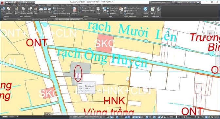Toggle grid display in the status bar
This screenshot has height=119, width=220.
[101, 117]
